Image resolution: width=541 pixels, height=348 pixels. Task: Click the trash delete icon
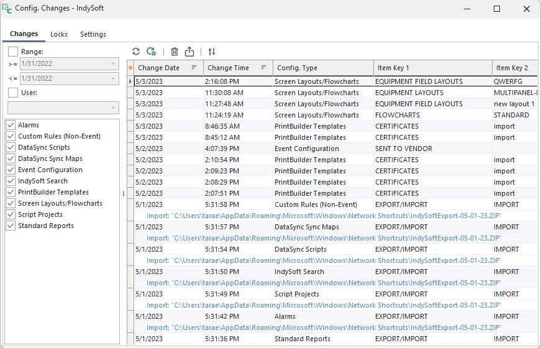[175, 52]
